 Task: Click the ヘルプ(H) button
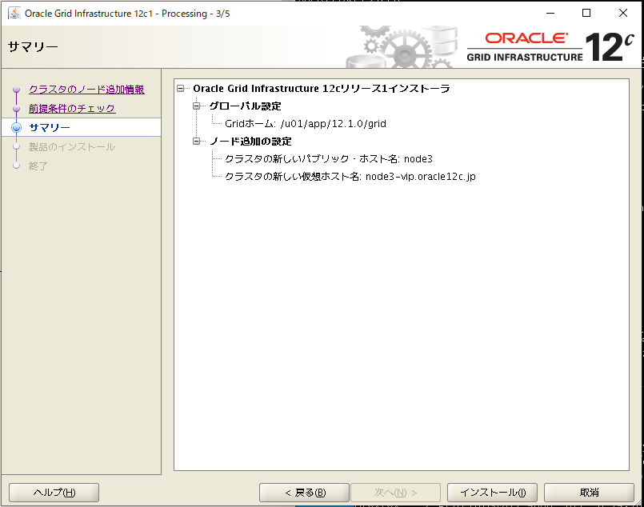point(54,493)
